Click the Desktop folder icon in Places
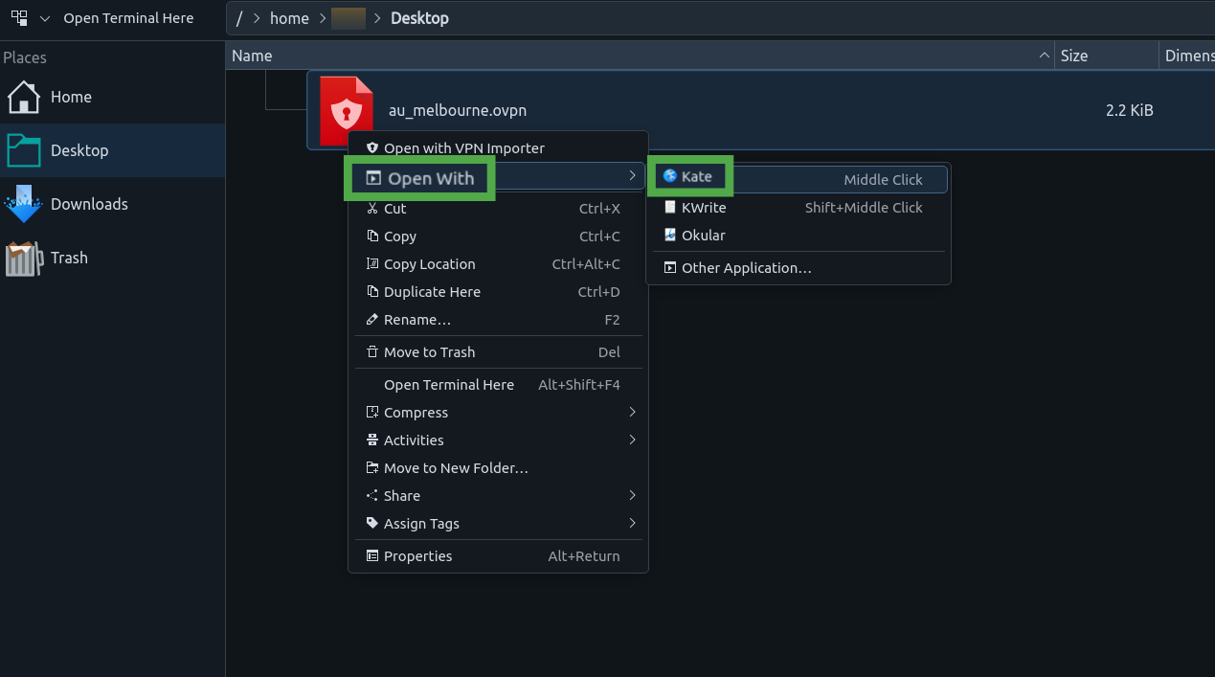Screen dimensions: 1215x677 click(x=24, y=150)
